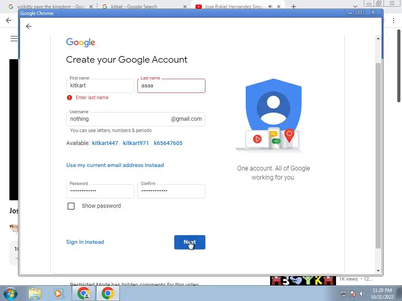Screen dimensions: 402x301
Task: Click Use my current email address instead
Action: [x=115, y=165]
